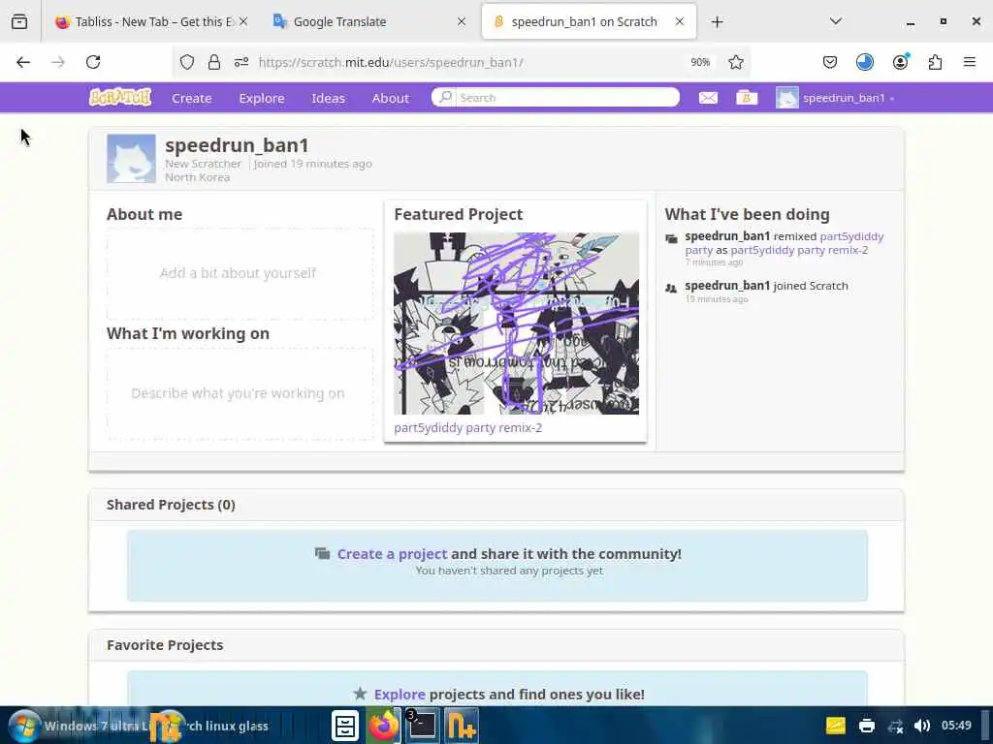The image size is (993, 744).
Task: Open the featured project thumbnail
Action: click(516, 324)
